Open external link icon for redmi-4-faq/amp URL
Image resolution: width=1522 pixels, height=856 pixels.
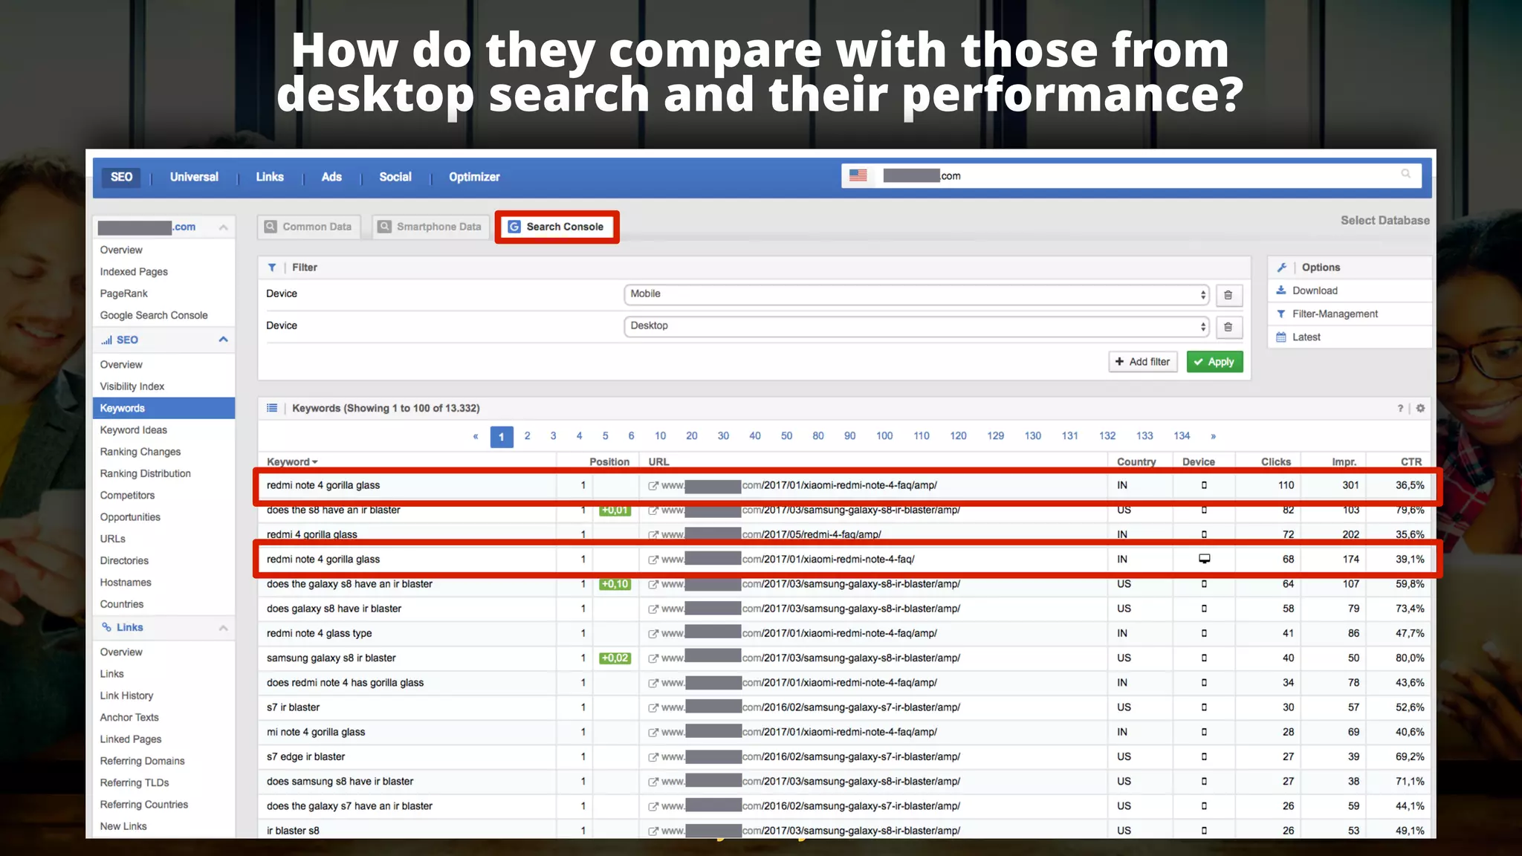(x=653, y=535)
